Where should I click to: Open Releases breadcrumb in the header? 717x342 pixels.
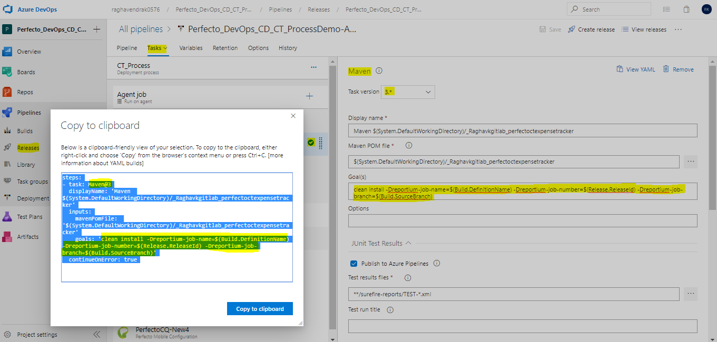click(x=319, y=9)
